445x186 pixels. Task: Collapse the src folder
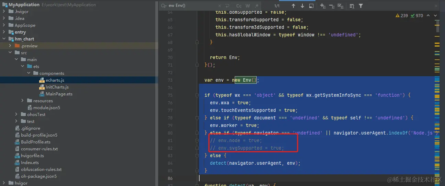[10, 53]
